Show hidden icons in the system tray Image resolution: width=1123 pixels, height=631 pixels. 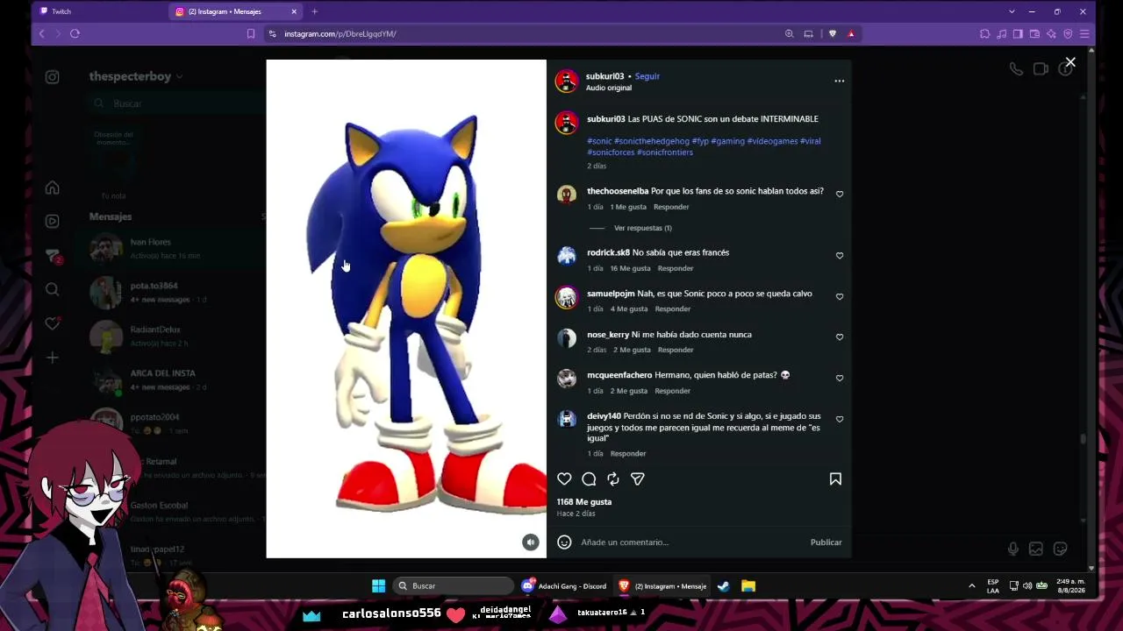(971, 585)
